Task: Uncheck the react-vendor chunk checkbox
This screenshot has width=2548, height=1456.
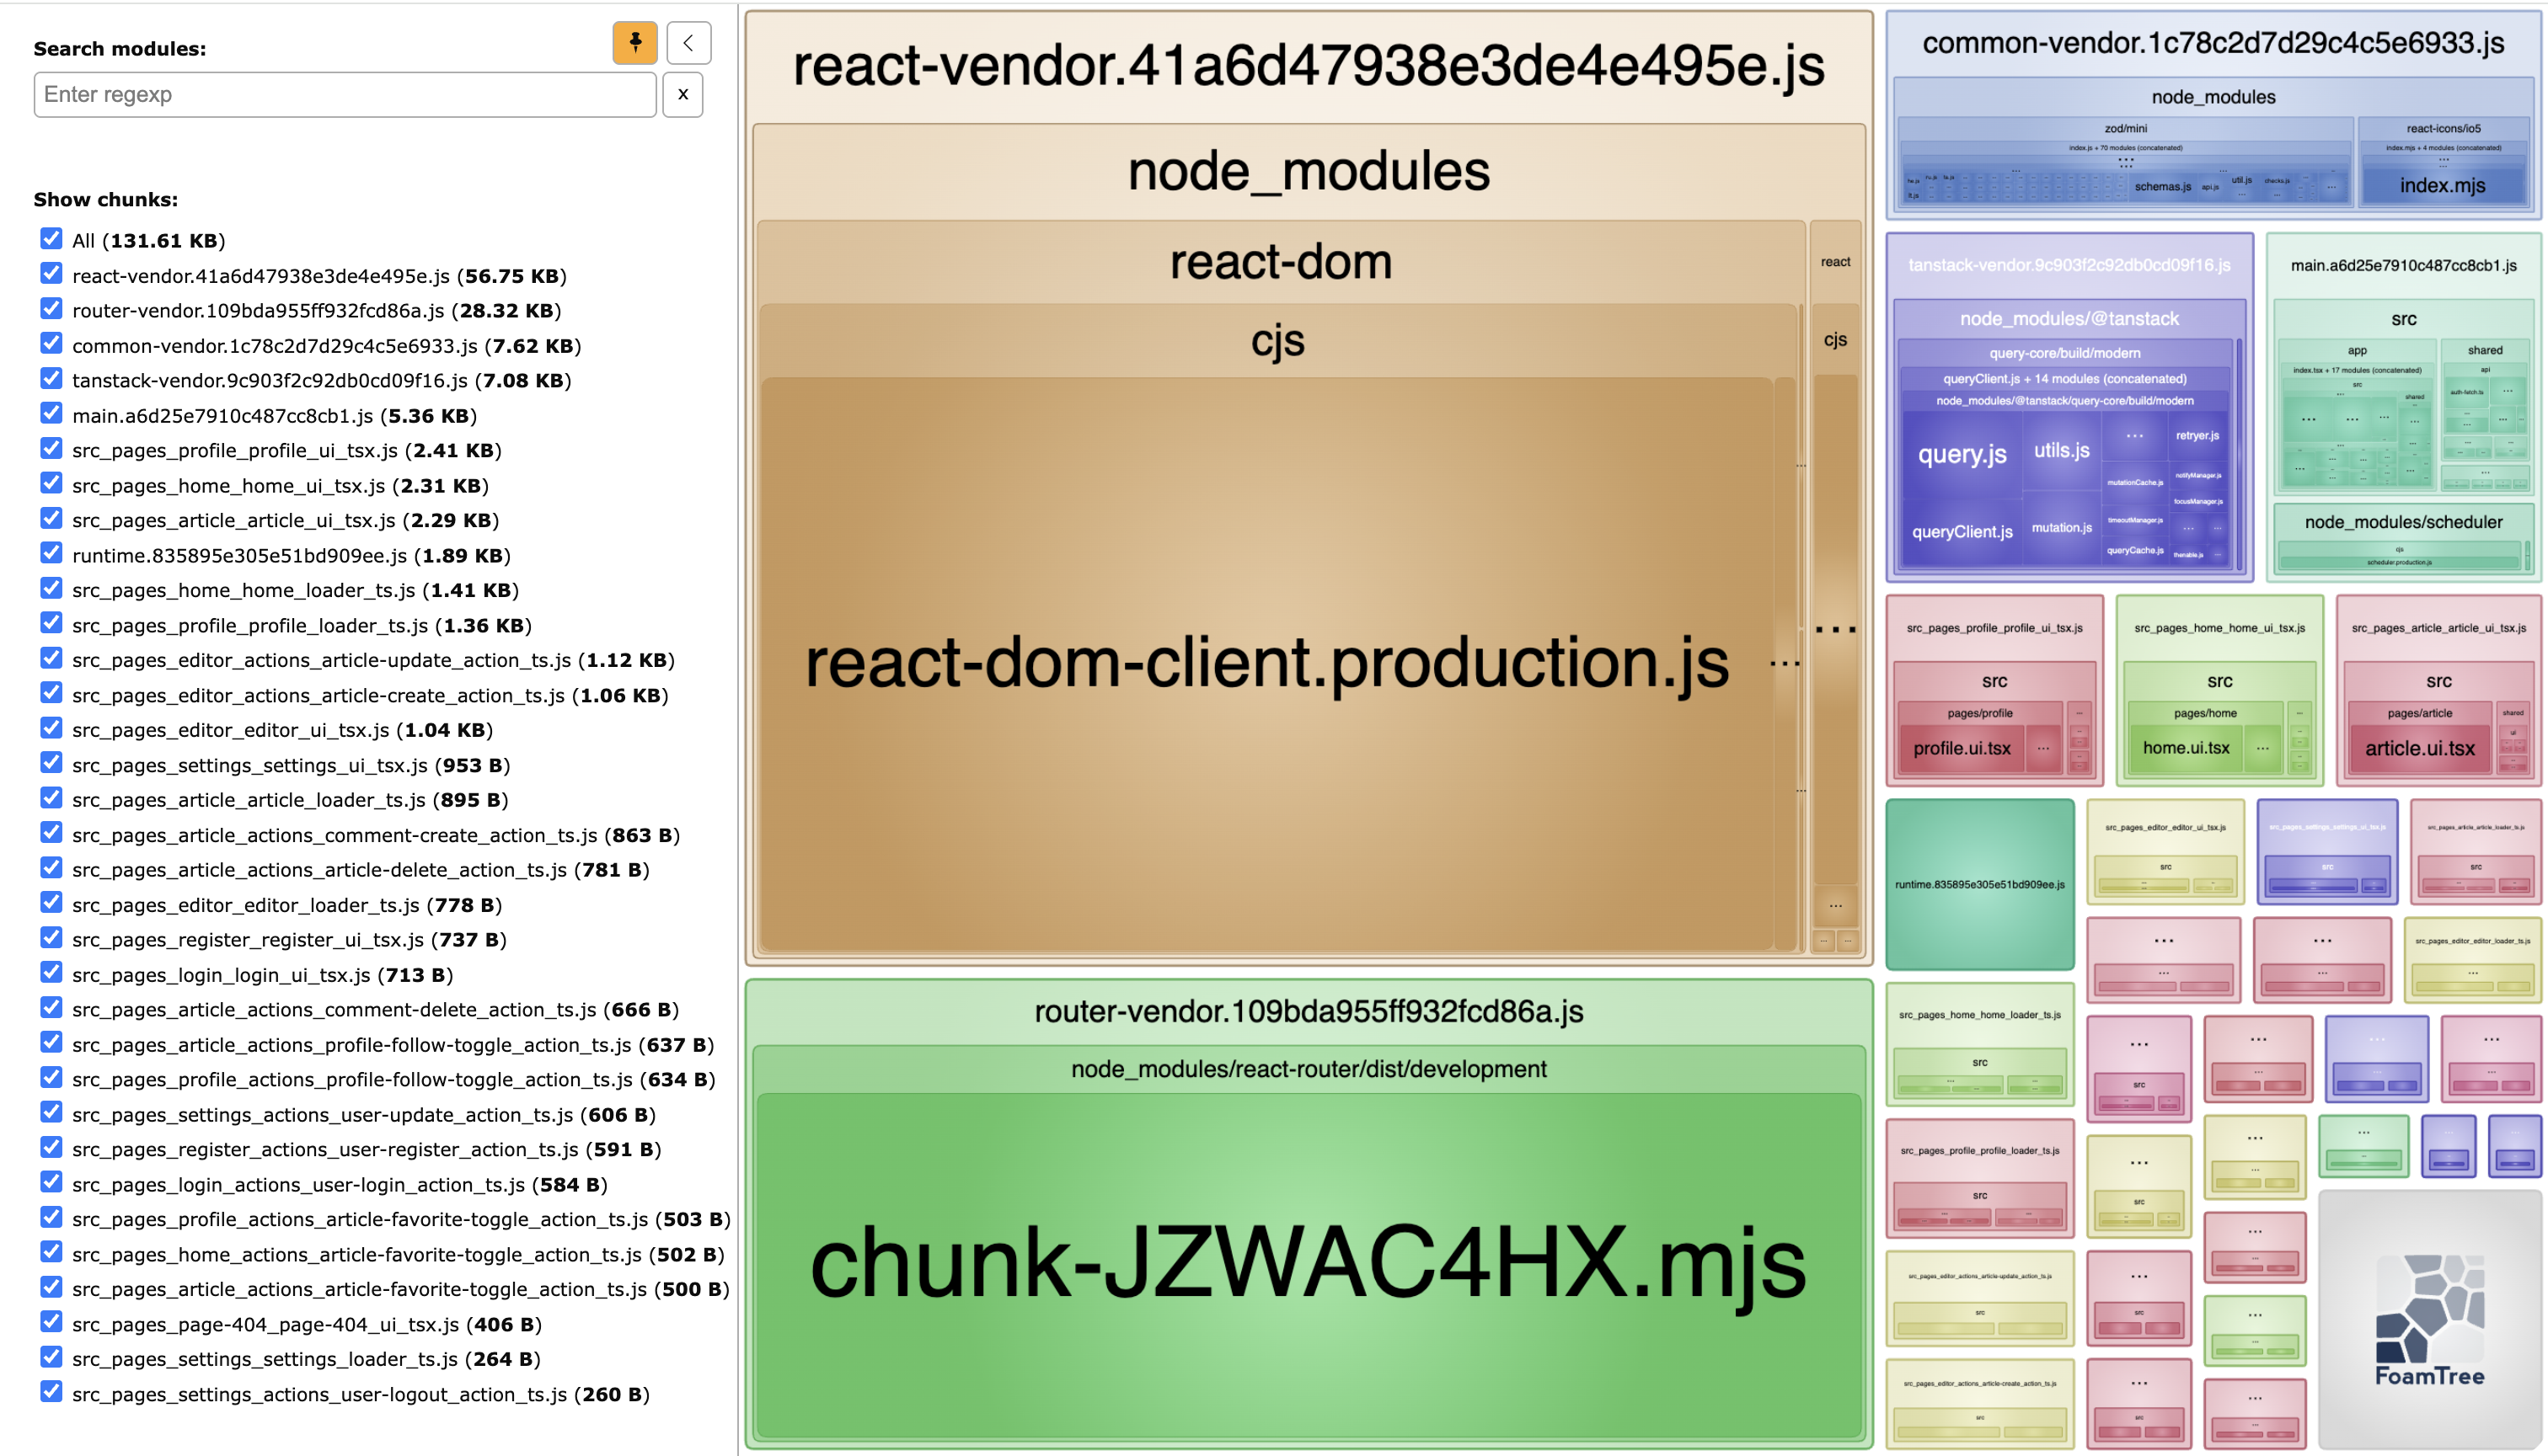Action: (x=51, y=274)
